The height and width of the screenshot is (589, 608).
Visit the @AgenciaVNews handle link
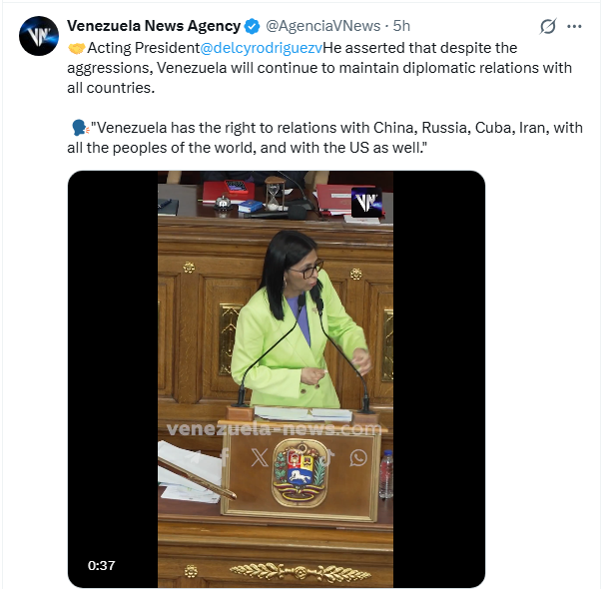point(323,26)
